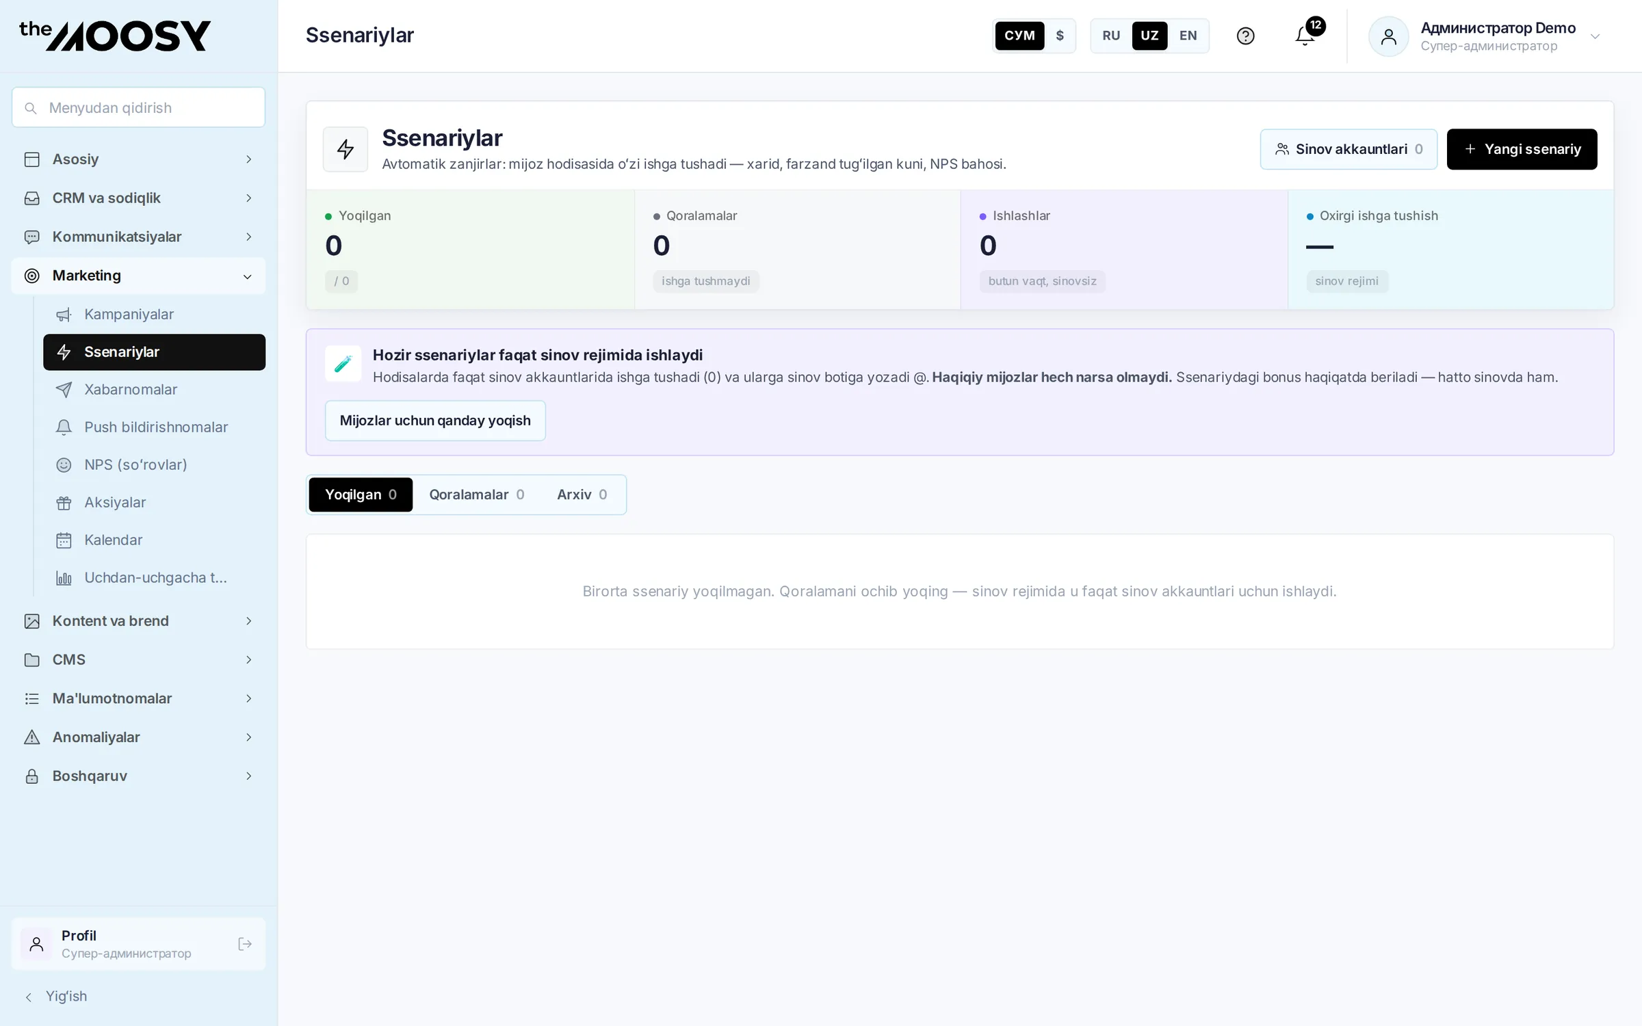Switch to the Arxiv tab

tap(582, 495)
